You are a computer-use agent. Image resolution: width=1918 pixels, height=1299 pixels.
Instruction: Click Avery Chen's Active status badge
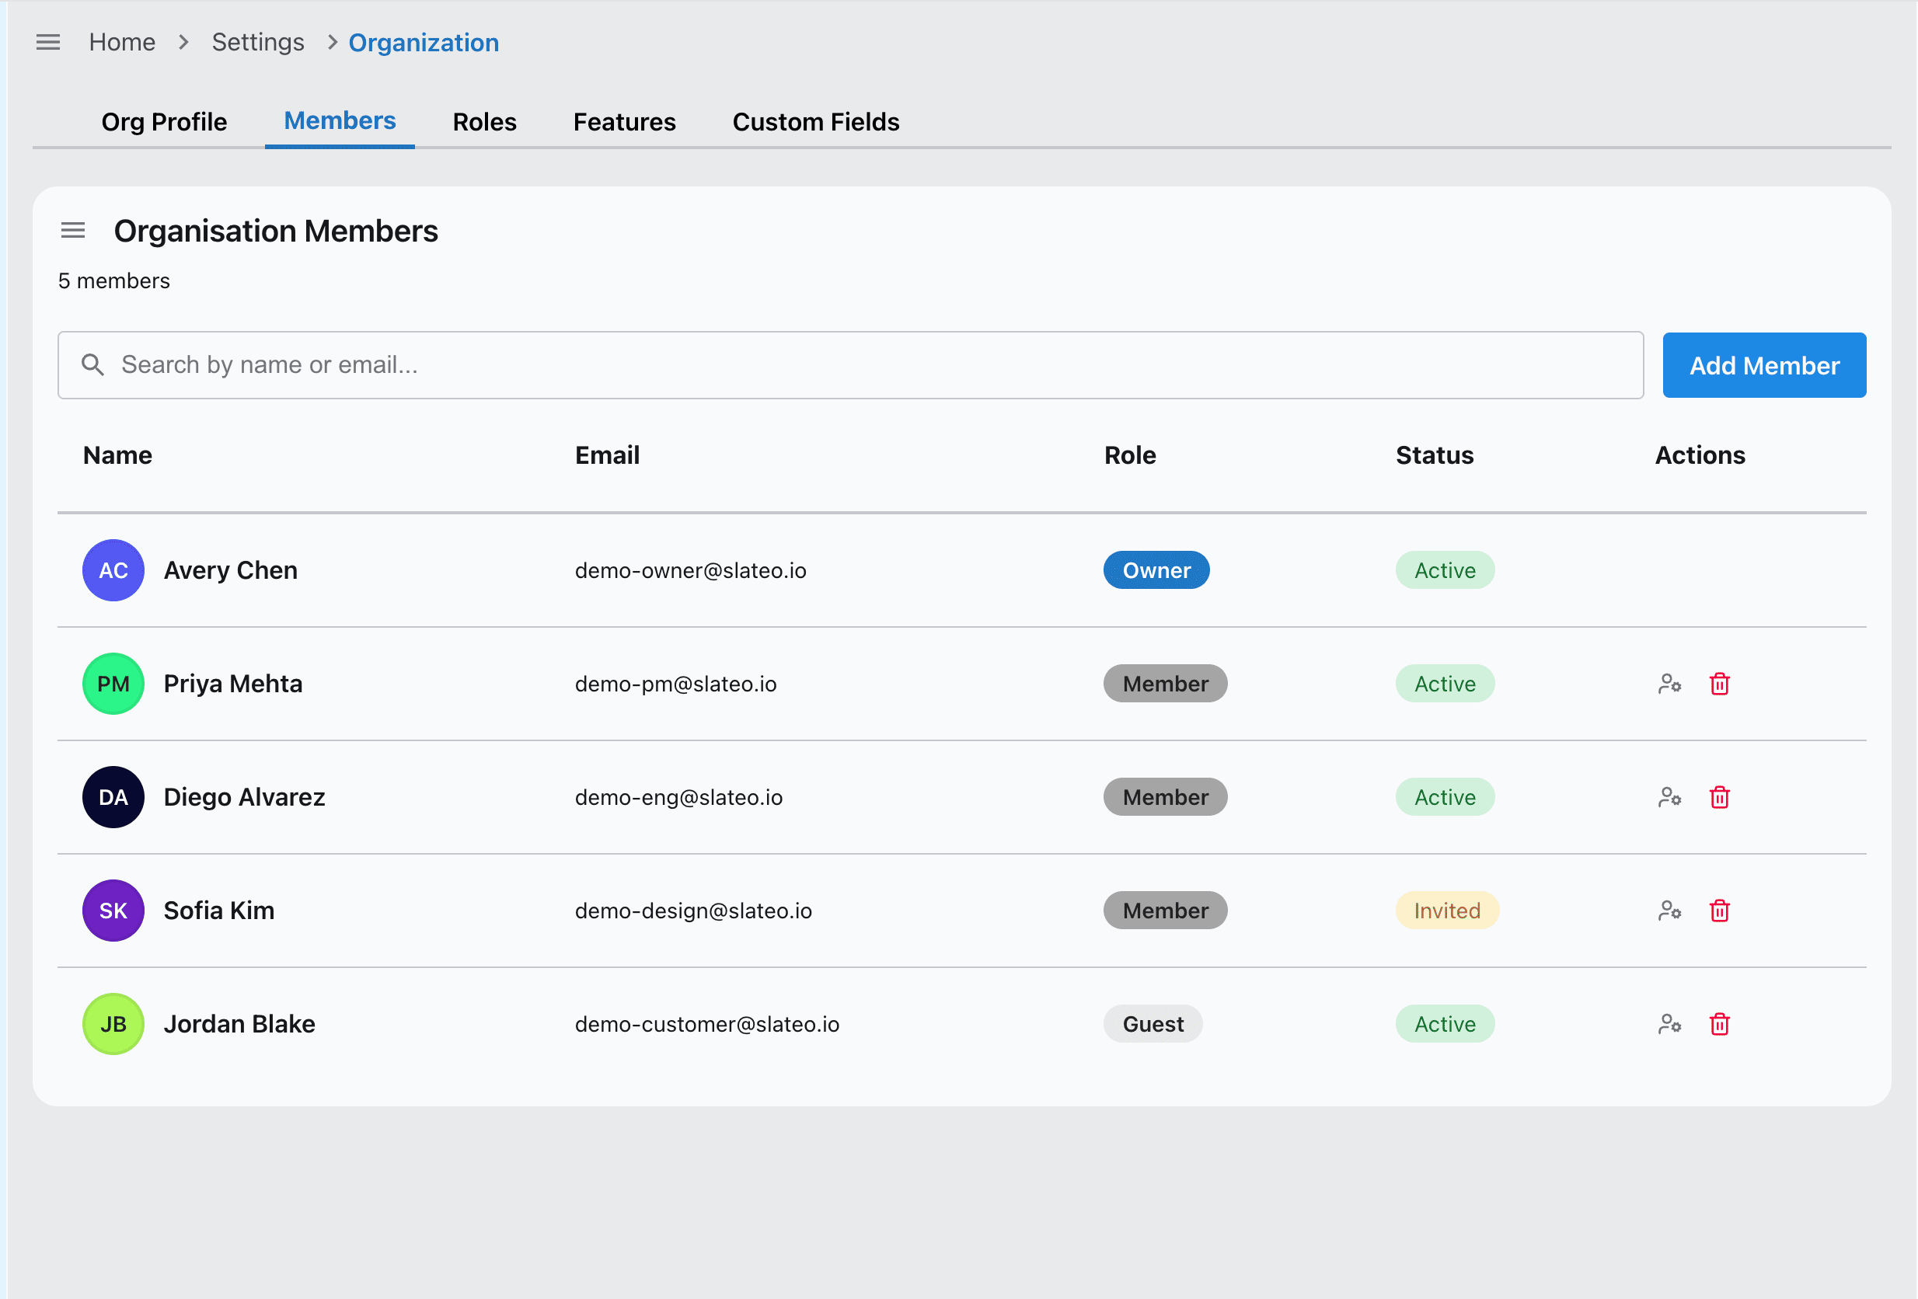coord(1445,570)
